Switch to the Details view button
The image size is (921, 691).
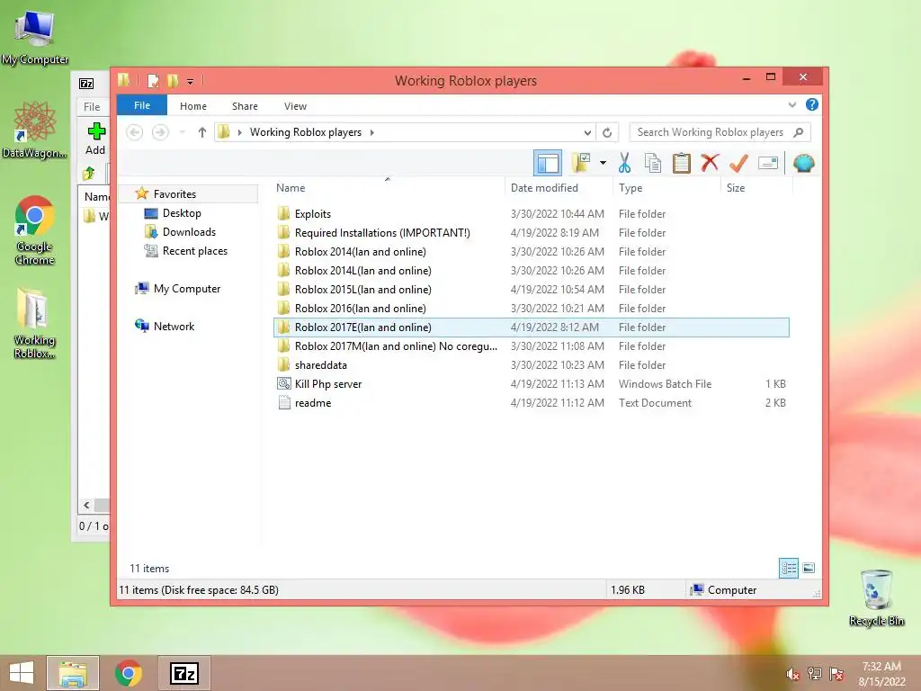click(788, 568)
